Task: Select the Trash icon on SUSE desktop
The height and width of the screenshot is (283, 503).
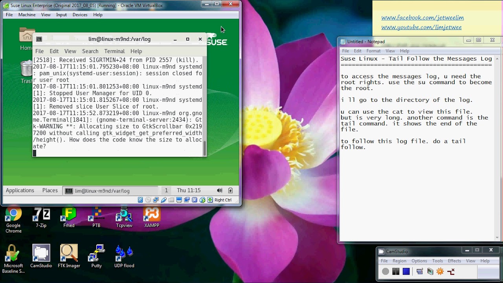Action: (26, 72)
